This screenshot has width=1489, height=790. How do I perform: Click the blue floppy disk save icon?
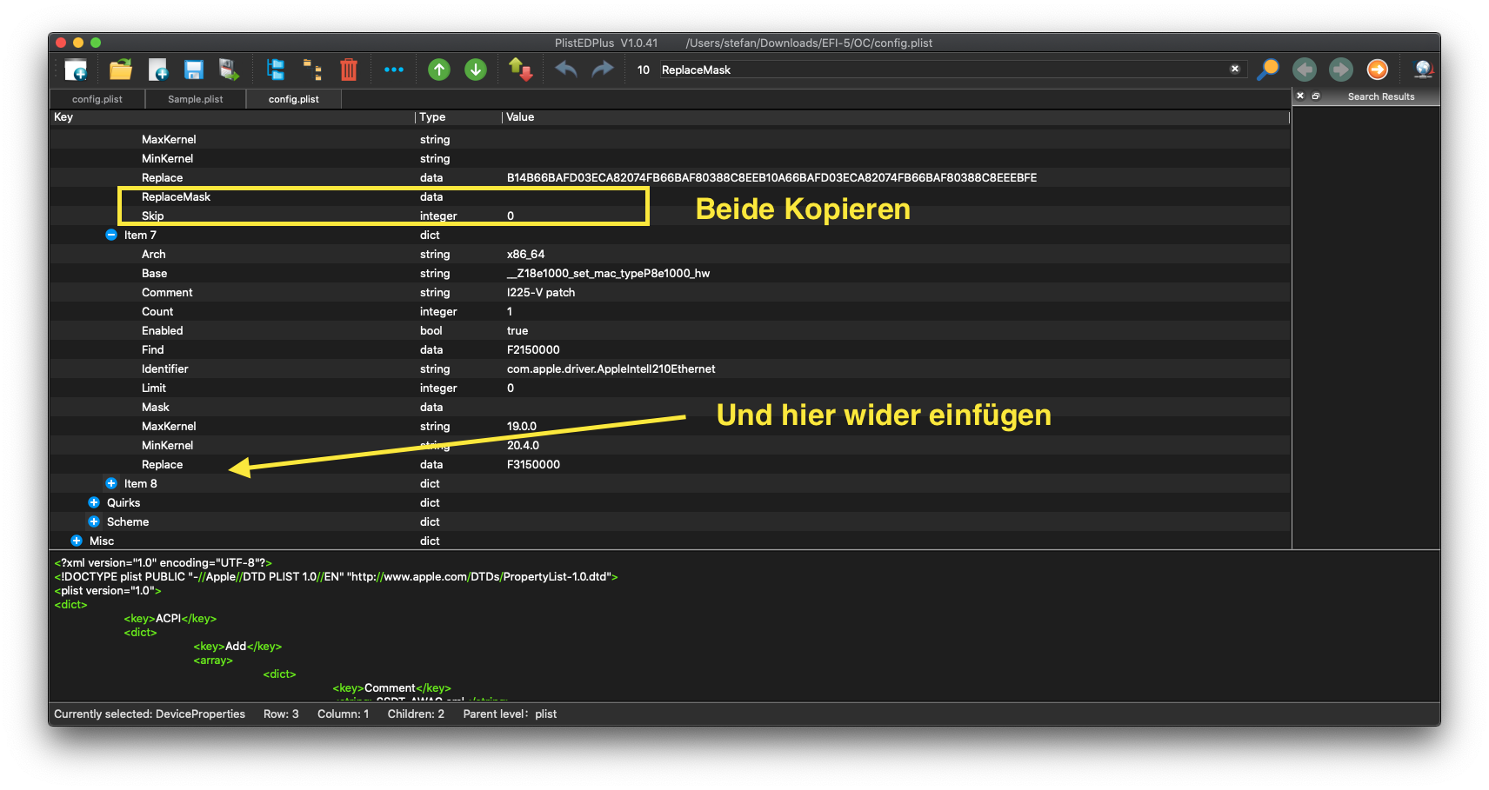pyautogui.click(x=193, y=70)
